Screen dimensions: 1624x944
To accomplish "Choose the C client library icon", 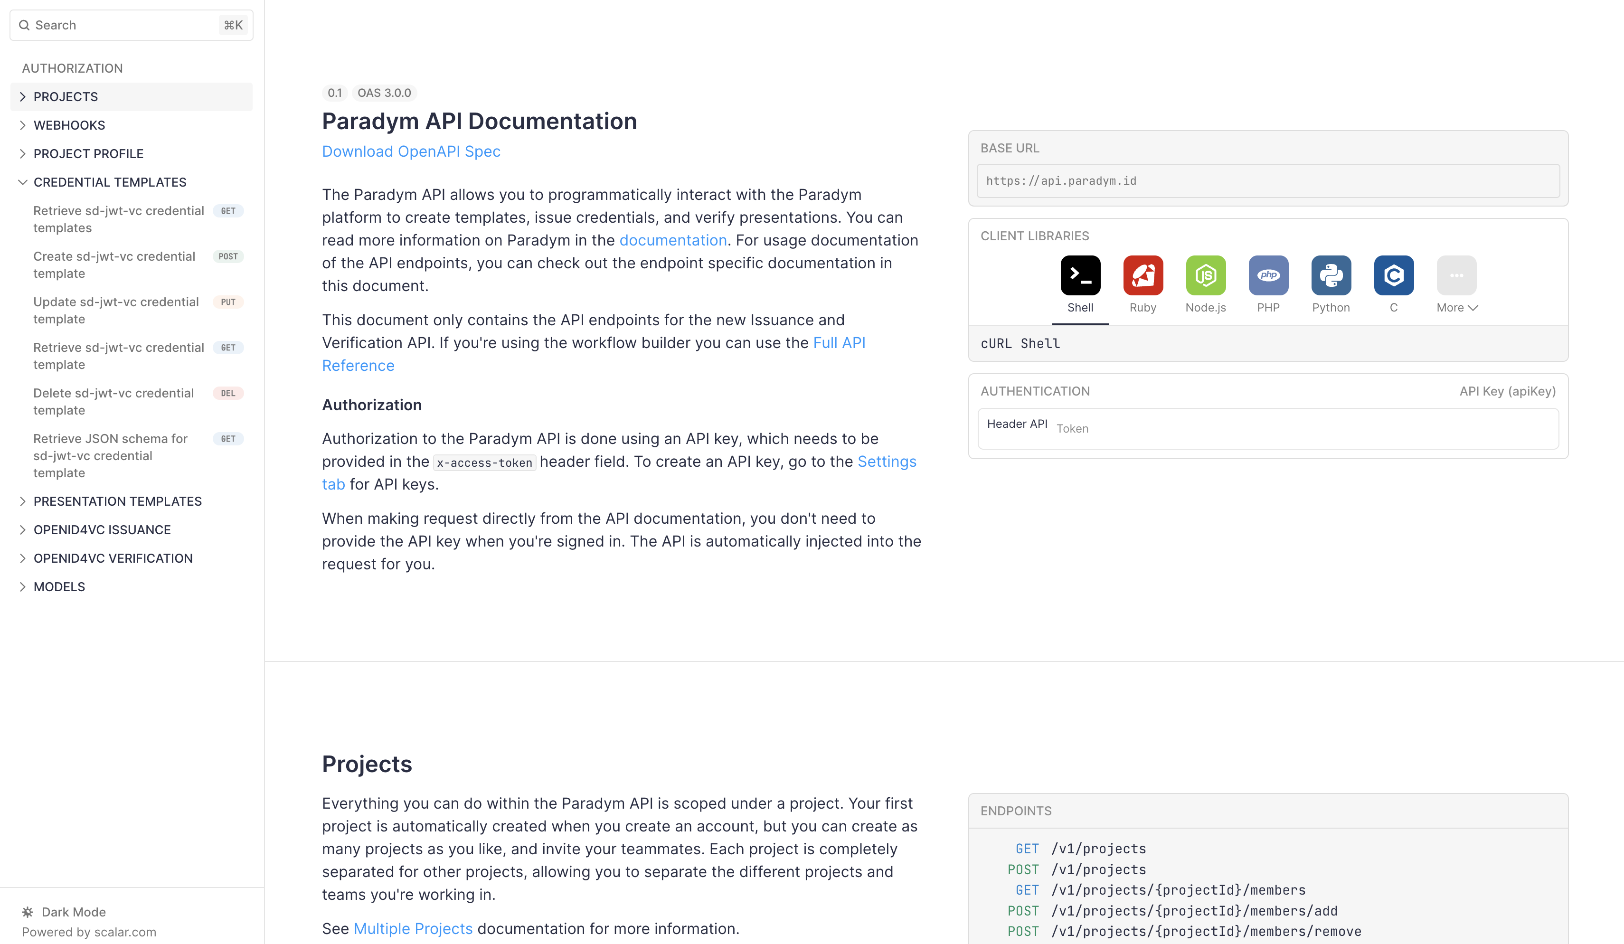I will click(1393, 275).
